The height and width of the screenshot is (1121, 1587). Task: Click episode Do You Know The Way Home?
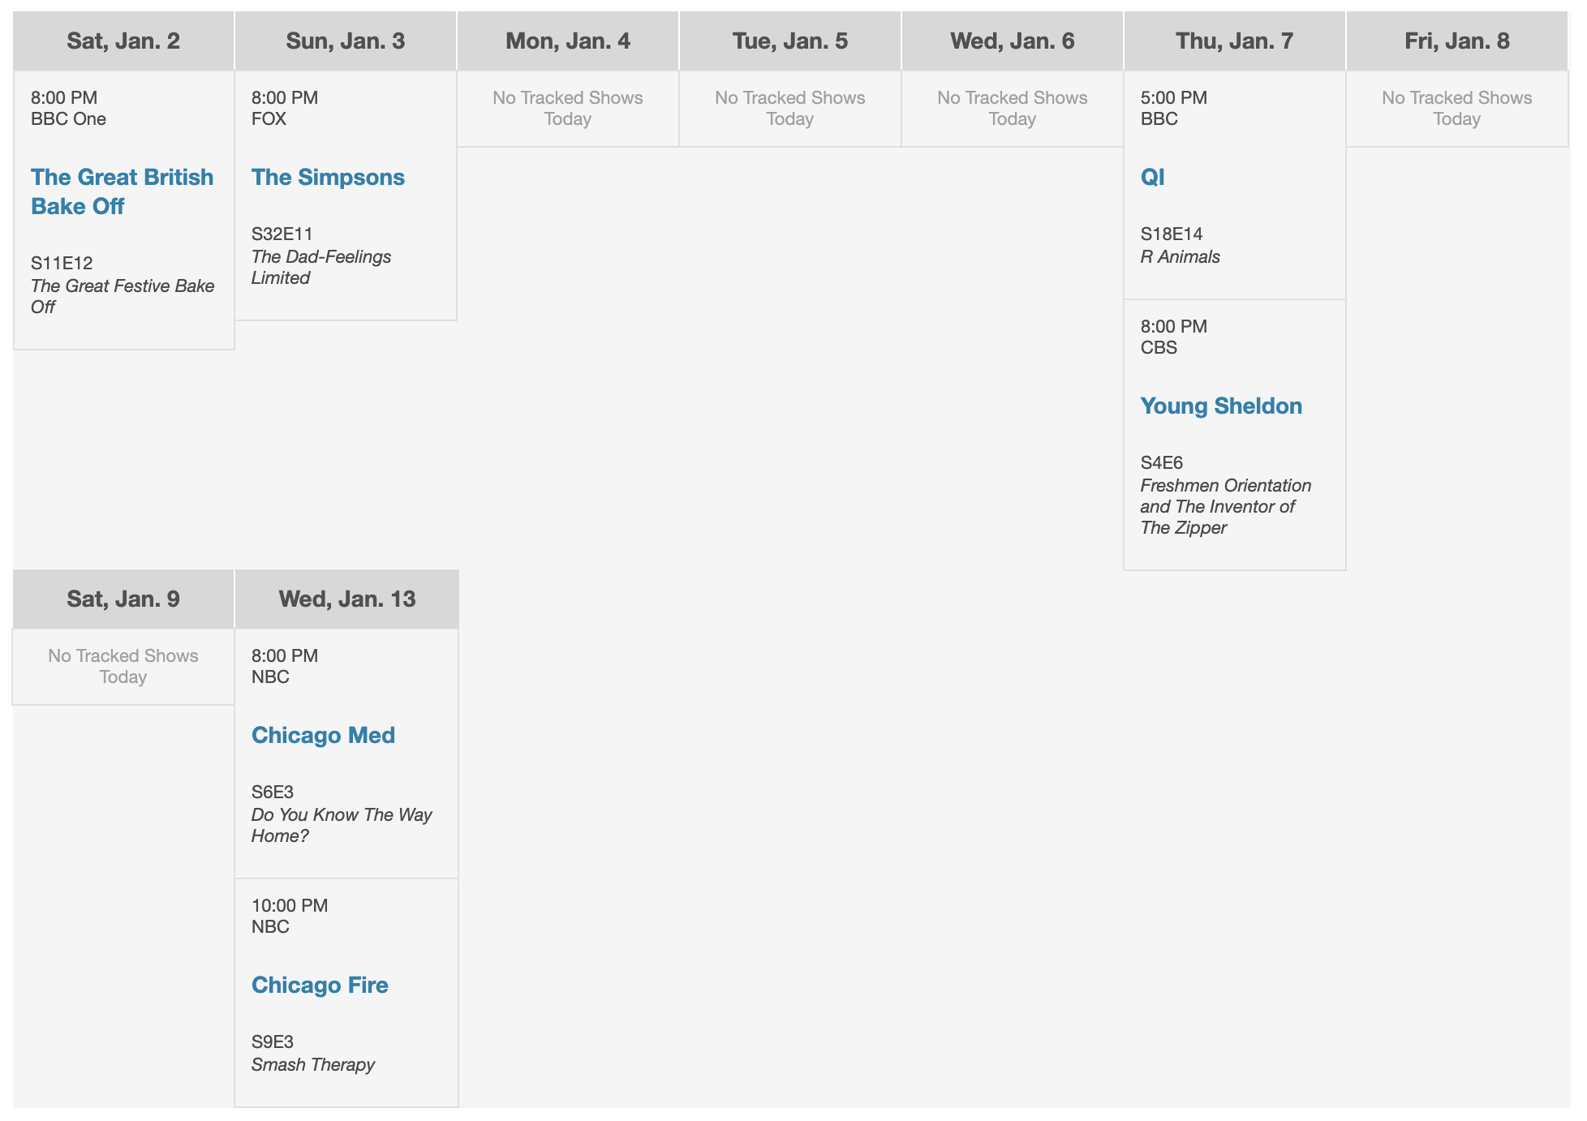341,825
